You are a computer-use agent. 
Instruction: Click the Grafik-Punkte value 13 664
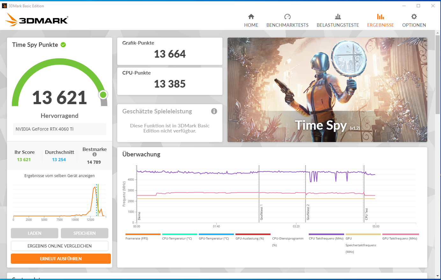[170, 54]
